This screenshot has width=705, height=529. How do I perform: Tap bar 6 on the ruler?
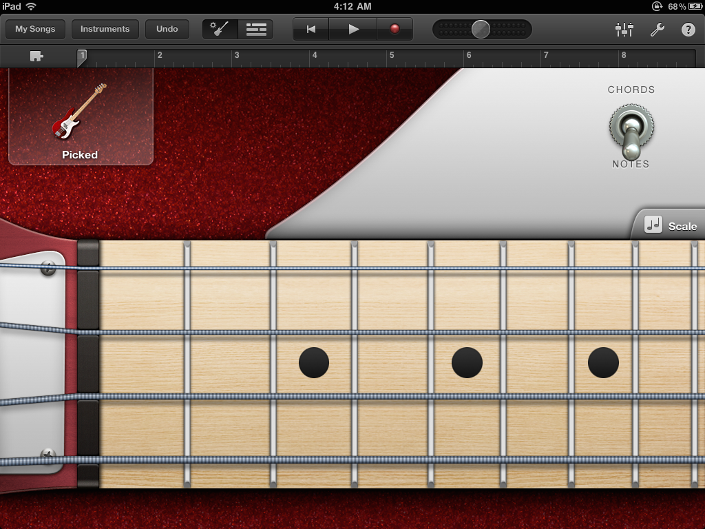469,55
